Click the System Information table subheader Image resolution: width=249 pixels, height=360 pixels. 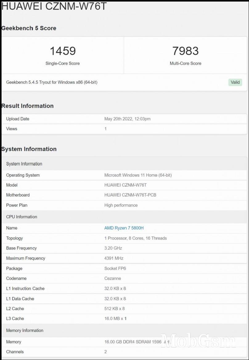click(24, 164)
